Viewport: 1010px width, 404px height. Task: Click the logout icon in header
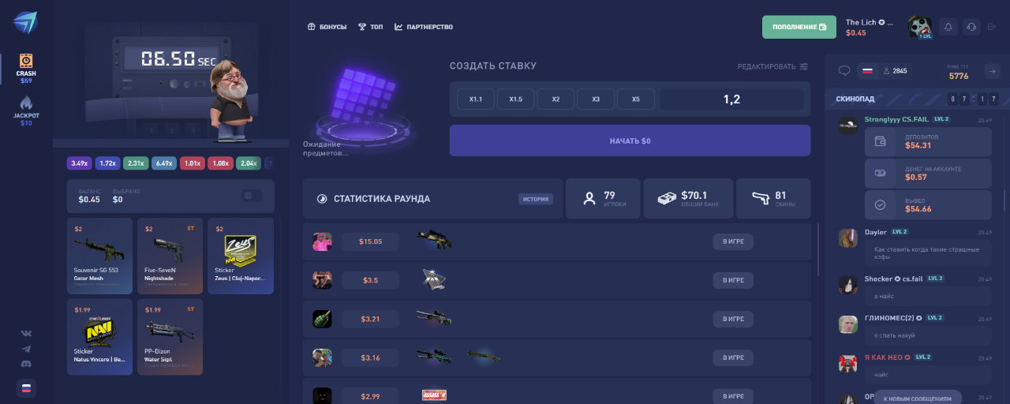click(x=991, y=27)
